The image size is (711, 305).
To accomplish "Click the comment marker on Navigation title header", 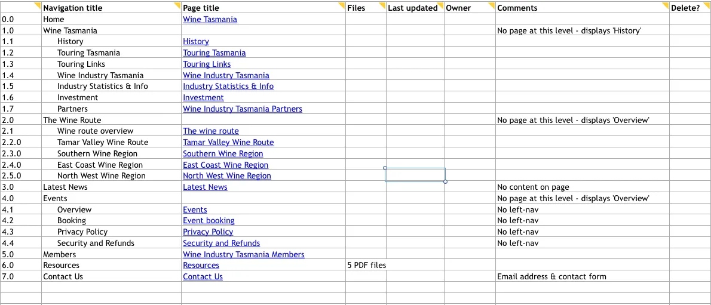I will tap(178, 5).
